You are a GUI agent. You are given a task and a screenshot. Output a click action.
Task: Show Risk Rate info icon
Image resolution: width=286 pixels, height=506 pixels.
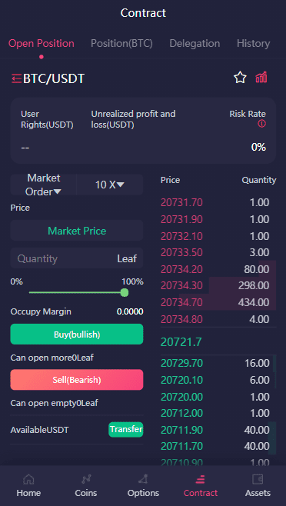262,124
